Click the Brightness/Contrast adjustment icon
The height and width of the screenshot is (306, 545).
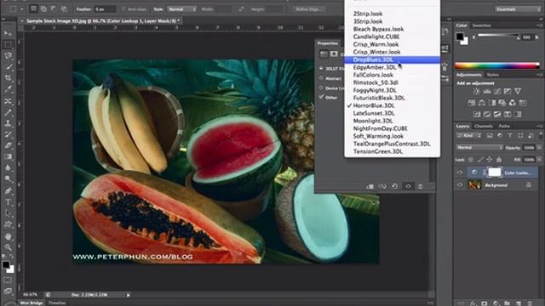click(477, 91)
